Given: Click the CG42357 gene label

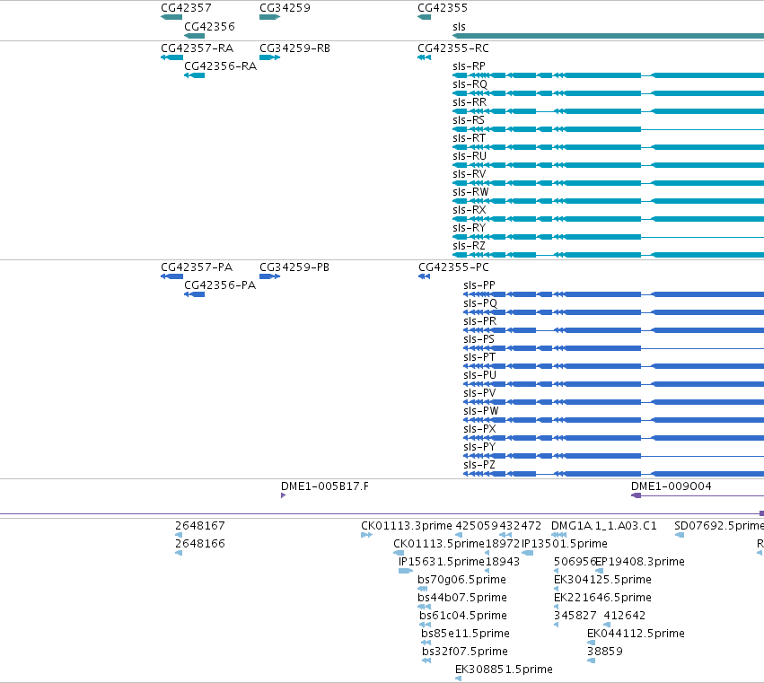Looking at the screenshot, I should pos(186,8).
